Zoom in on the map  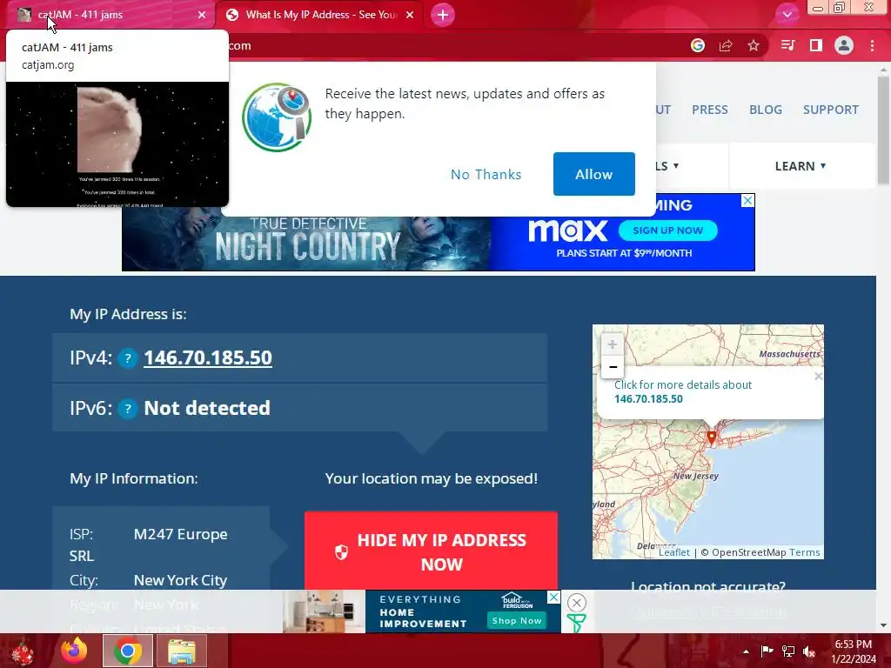(613, 344)
